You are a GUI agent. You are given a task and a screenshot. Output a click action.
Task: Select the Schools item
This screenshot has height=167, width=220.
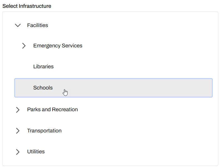point(43,88)
